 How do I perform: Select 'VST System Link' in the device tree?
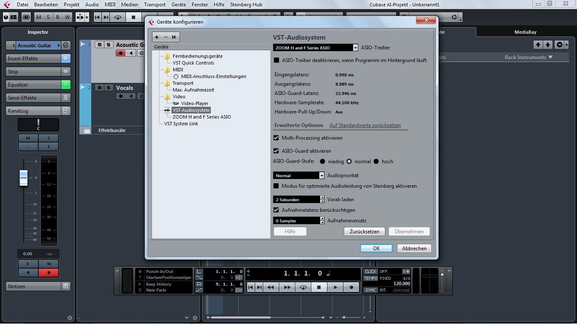click(181, 124)
